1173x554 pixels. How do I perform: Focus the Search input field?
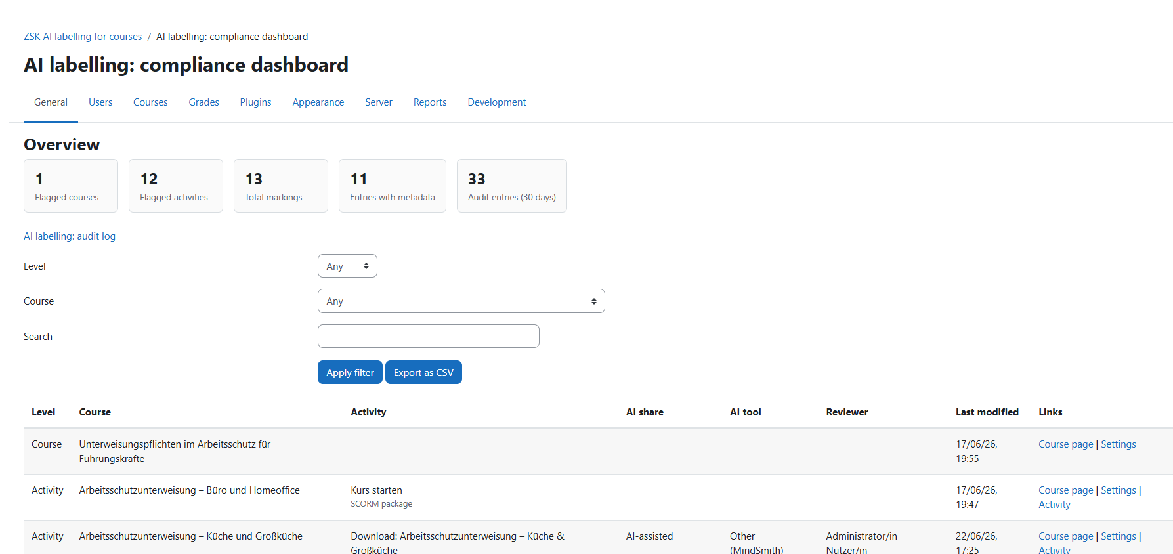click(429, 336)
